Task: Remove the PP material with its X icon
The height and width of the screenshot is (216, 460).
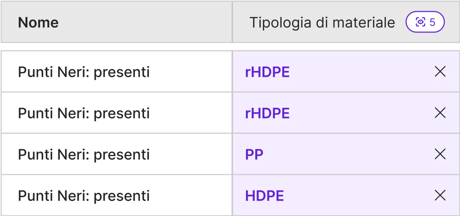Action: point(440,154)
